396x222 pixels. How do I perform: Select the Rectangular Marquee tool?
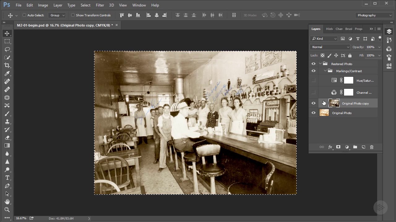(x=7, y=41)
